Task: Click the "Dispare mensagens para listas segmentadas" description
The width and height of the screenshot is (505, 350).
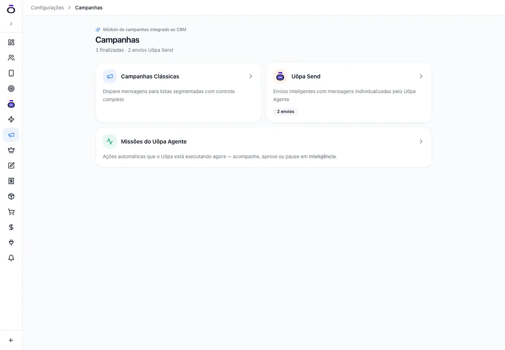Action: 169,95
